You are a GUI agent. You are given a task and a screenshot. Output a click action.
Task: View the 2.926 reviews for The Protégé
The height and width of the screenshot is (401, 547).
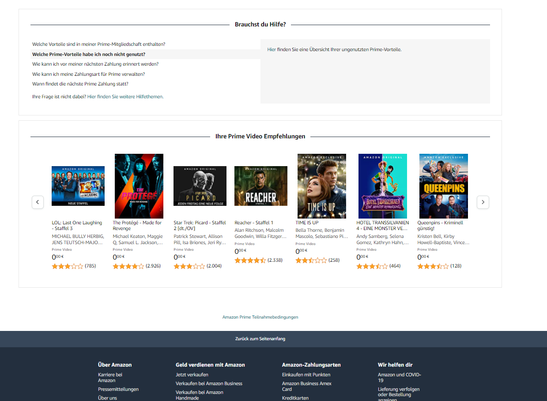(153, 266)
